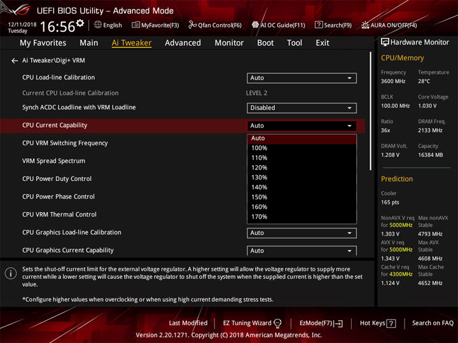Choose 170% current capability
458x343 pixels.
[302, 217]
